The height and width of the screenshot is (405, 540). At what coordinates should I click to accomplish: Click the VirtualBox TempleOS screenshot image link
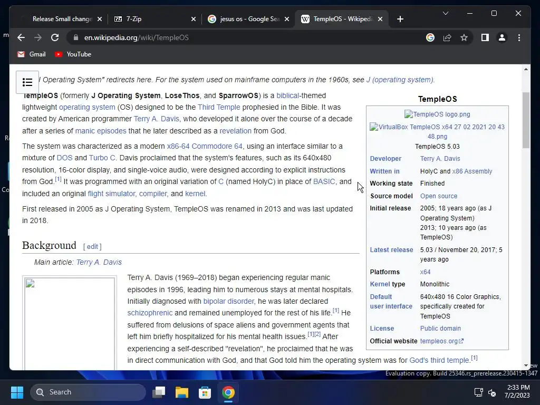coord(437,131)
